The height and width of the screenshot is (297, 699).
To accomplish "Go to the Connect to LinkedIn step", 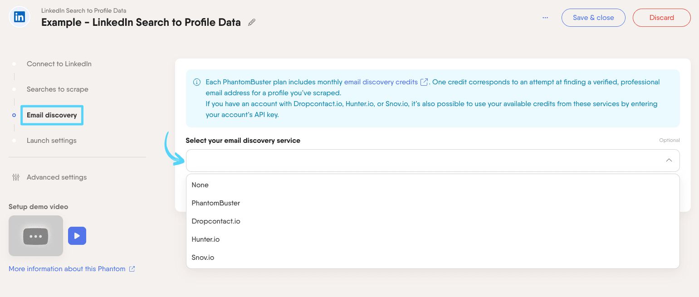I will pos(59,64).
